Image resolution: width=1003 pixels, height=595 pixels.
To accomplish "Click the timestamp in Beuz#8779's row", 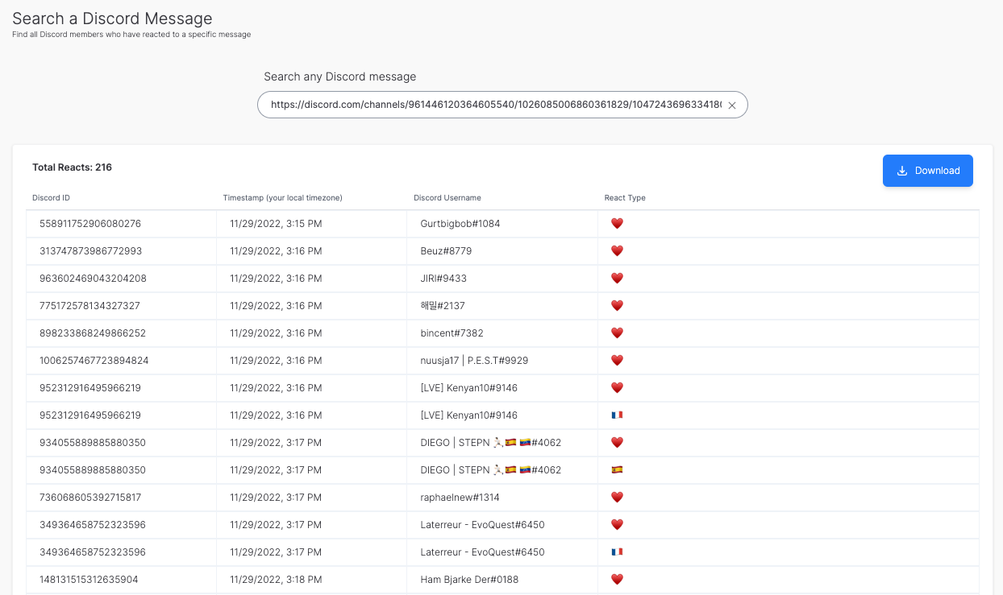I will 276,251.
